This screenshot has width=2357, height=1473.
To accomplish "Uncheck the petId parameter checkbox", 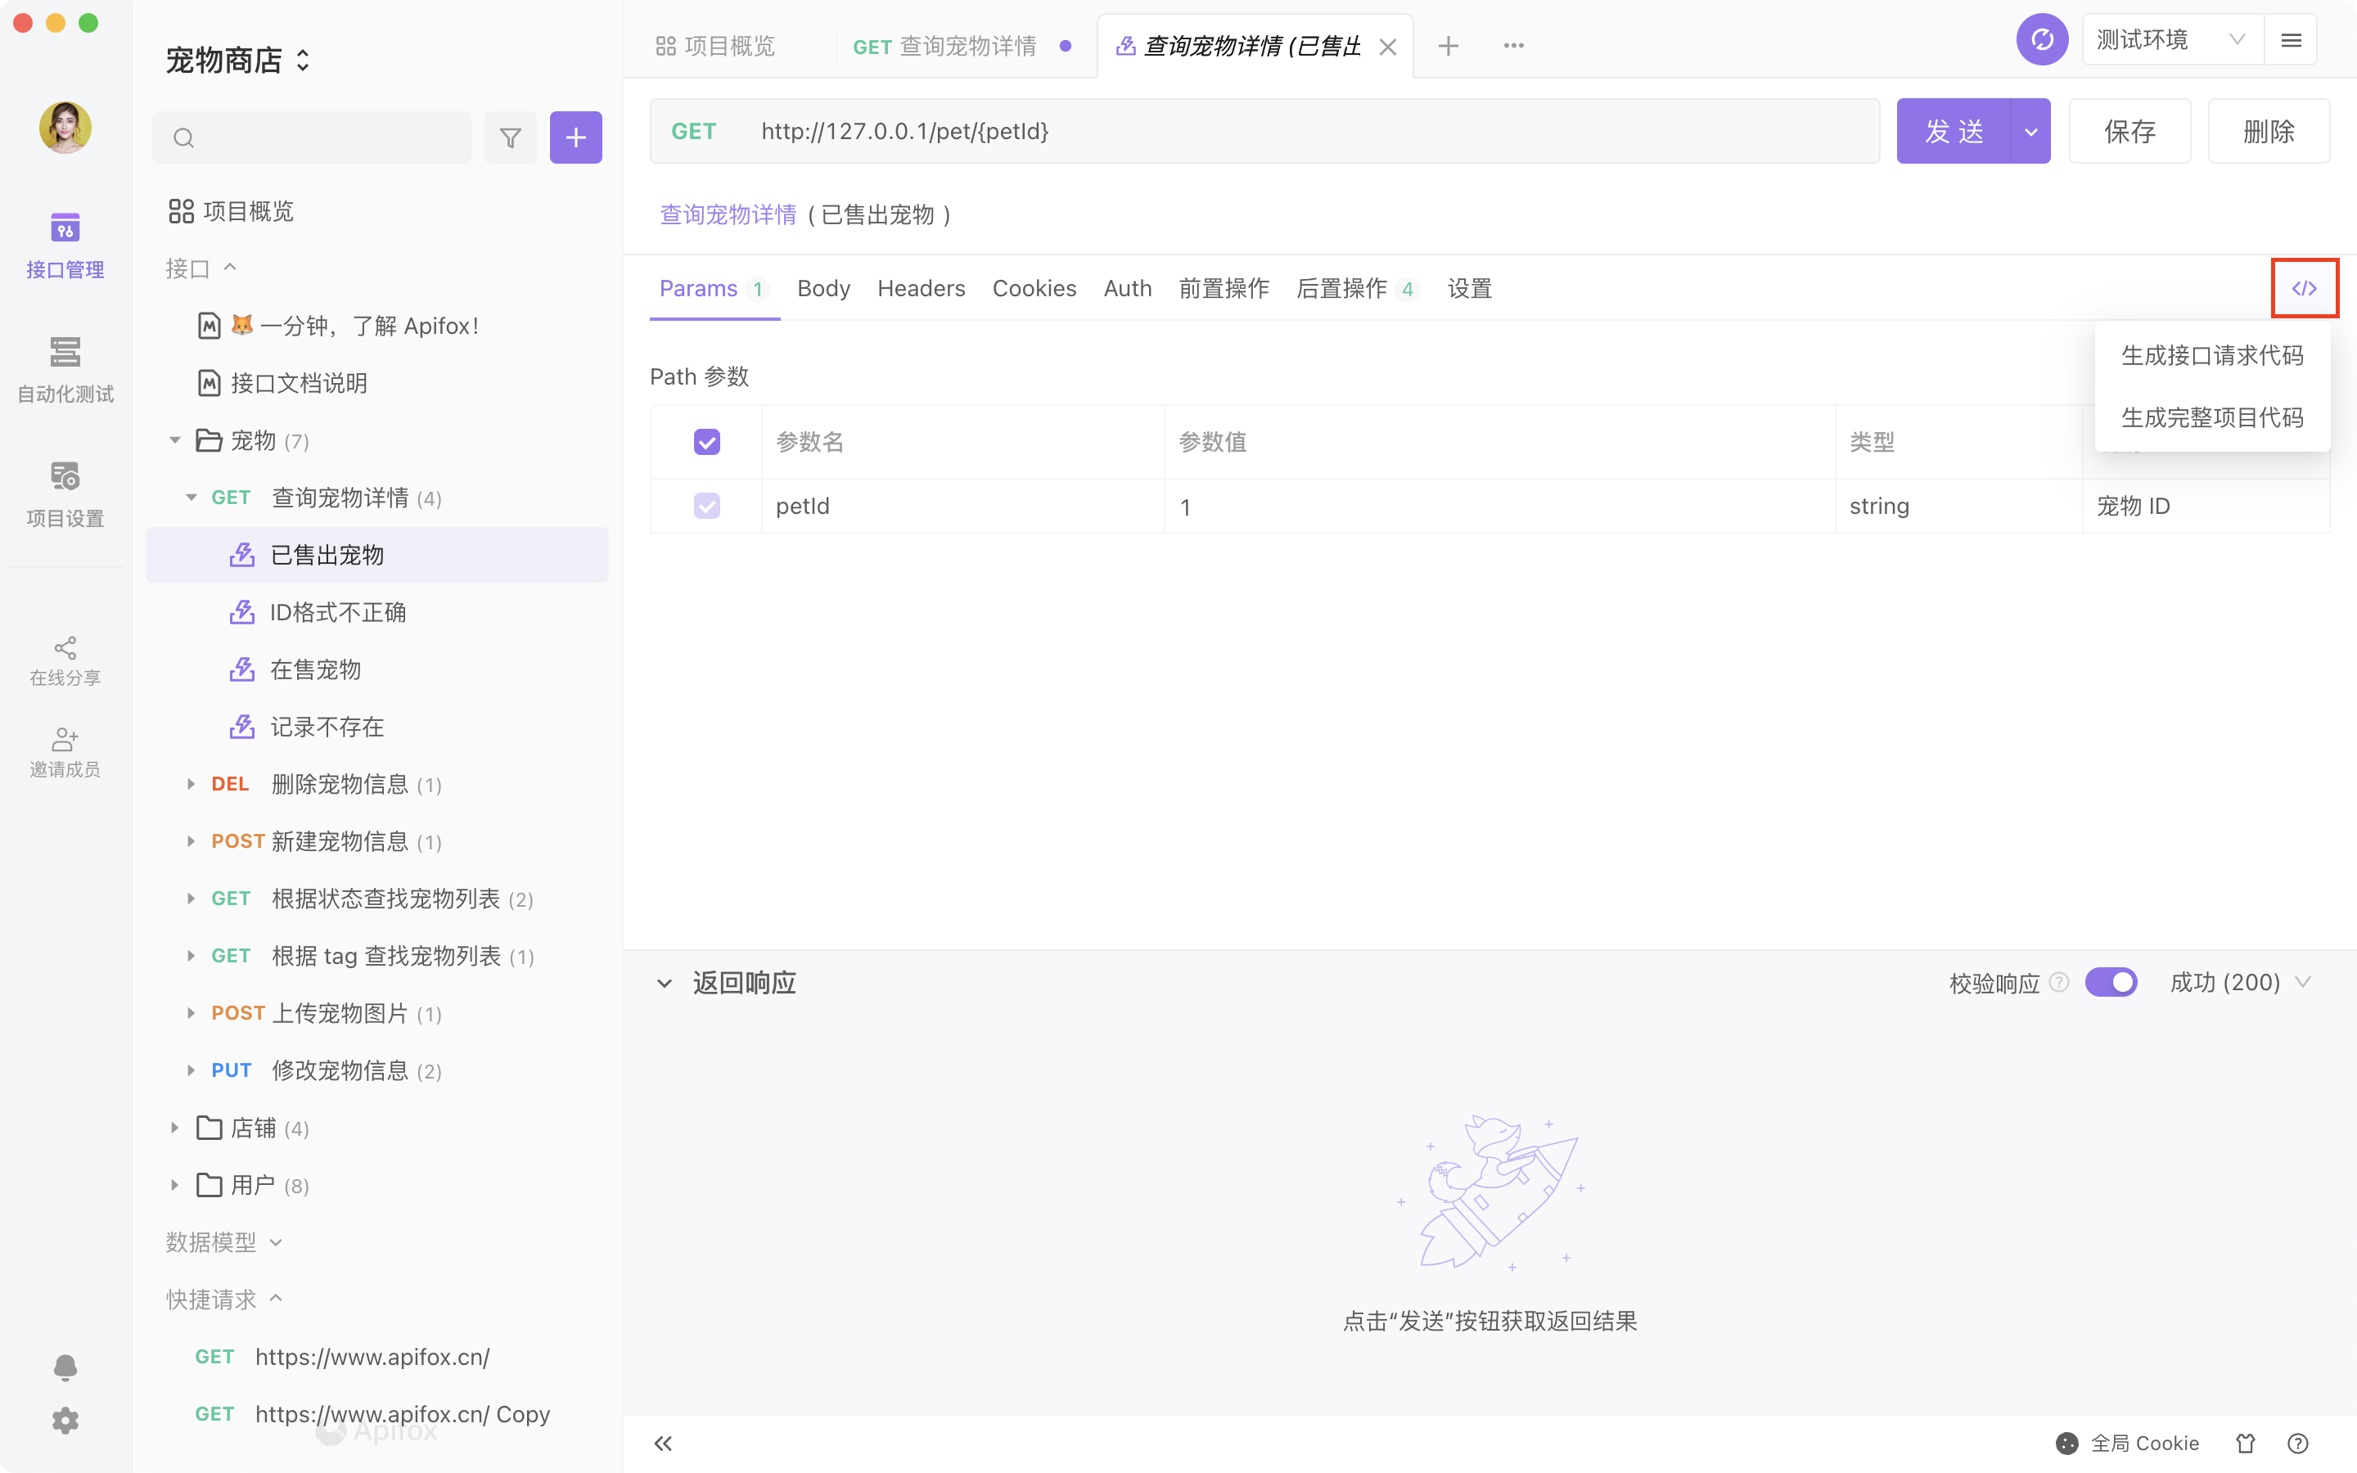I will click(707, 506).
